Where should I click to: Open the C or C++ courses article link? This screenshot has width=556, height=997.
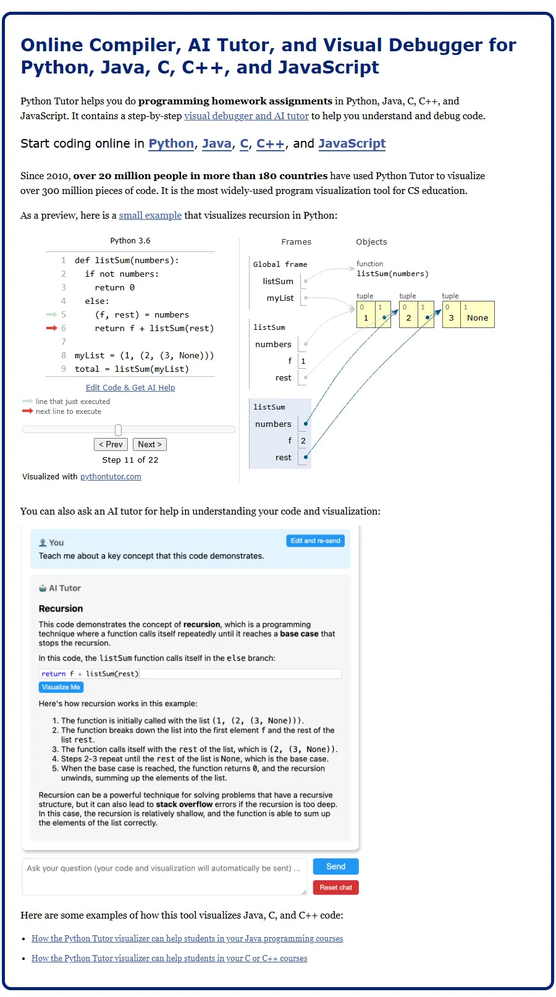pos(169,959)
